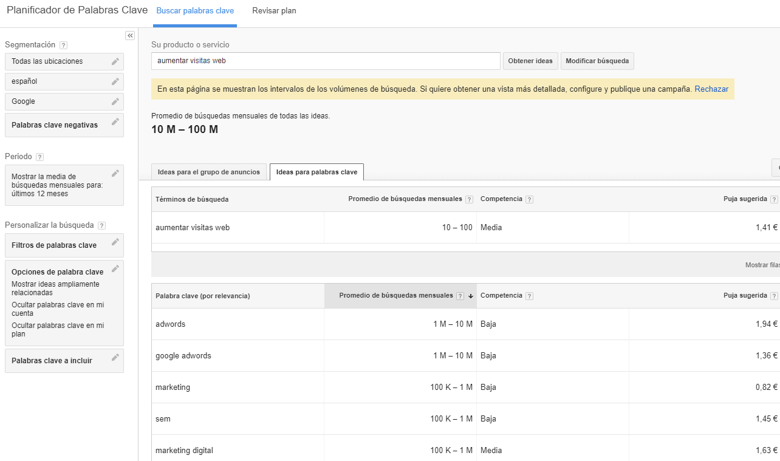Edit Palabras clave a incluir pencil icon
The height and width of the screenshot is (461, 780).
pos(115,358)
